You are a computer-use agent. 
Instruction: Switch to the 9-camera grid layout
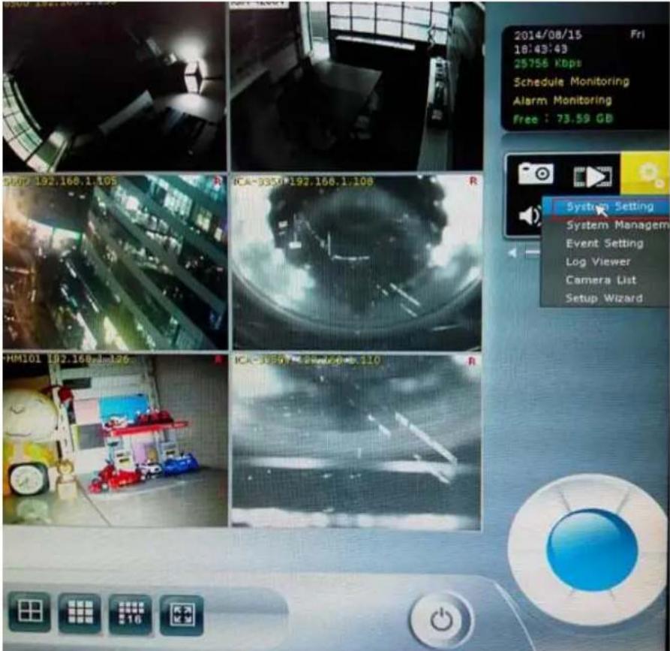[80, 613]
